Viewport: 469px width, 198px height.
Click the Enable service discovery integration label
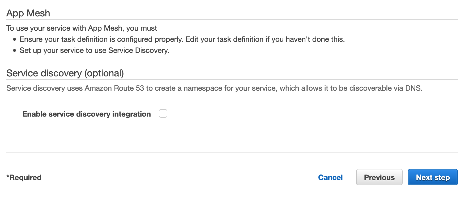[87, 114]
